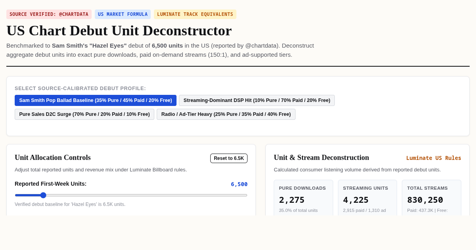Image resolution: width=476 pixels, height=250 pixels.
Task: Click the '35.0% of total units' caption
Action: (298, 210)
